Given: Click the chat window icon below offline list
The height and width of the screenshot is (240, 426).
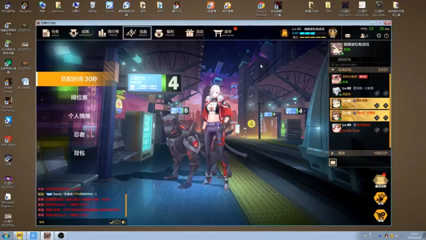Looking at the screenshot, I should (x=333, y=163).
